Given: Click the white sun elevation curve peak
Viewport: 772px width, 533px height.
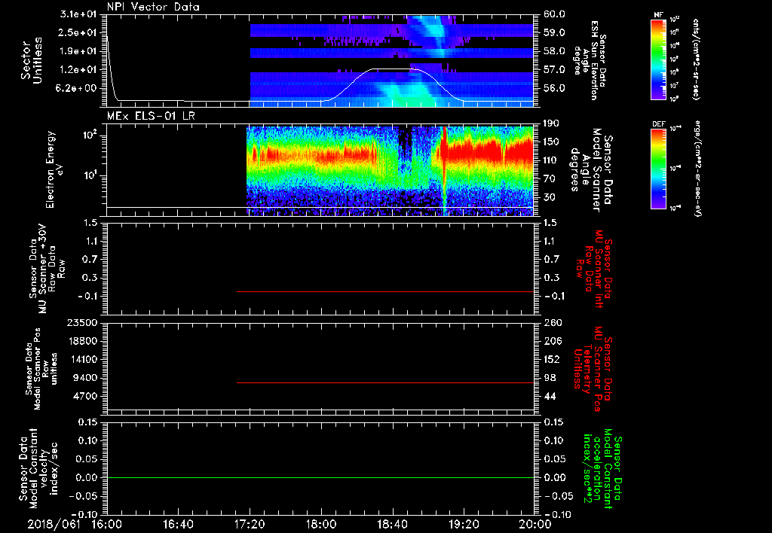Looking at the screenshot, I should (394, 69).
